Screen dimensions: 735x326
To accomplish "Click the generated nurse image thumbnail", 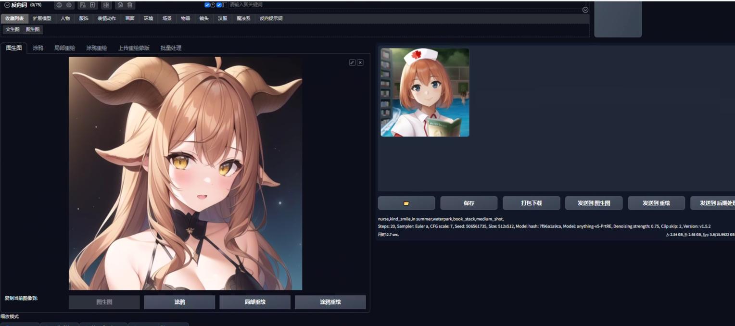I will 425,92.
